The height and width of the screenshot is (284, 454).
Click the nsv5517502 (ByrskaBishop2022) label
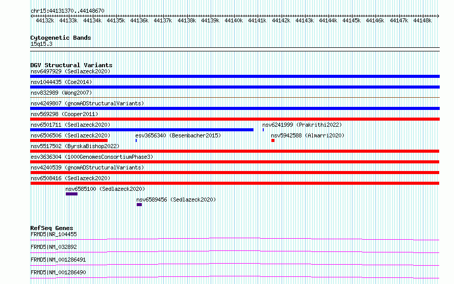coord(75,146)
